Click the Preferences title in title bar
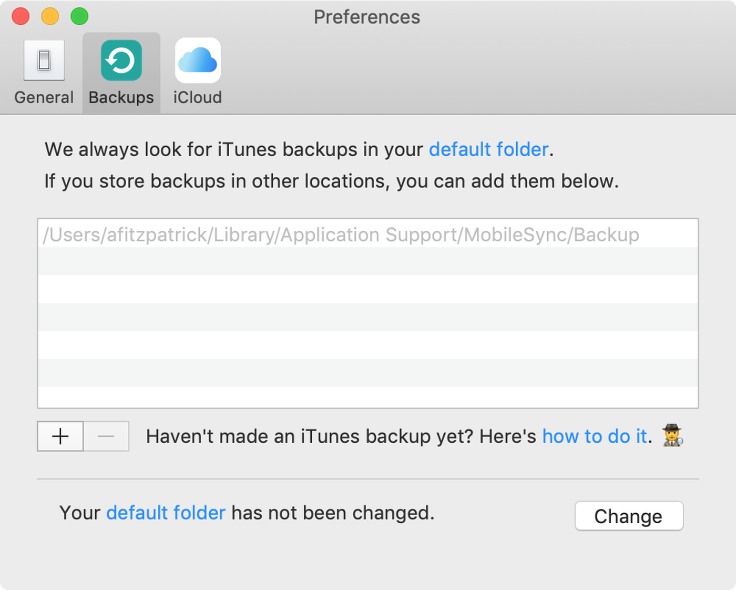This screenshot has height=590, width=736. pyautogui.click(x=367, y=17)
